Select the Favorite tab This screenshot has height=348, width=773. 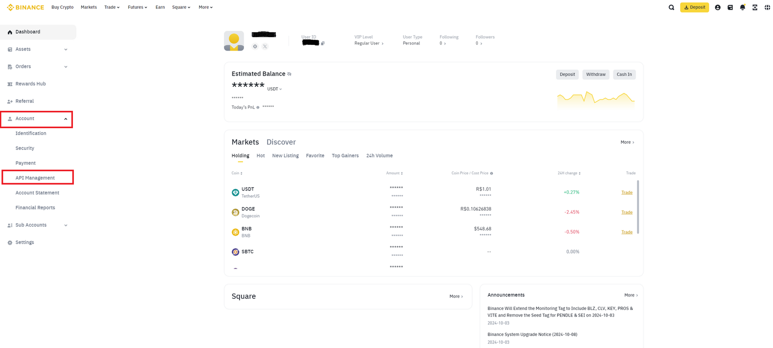coord(315,156)
